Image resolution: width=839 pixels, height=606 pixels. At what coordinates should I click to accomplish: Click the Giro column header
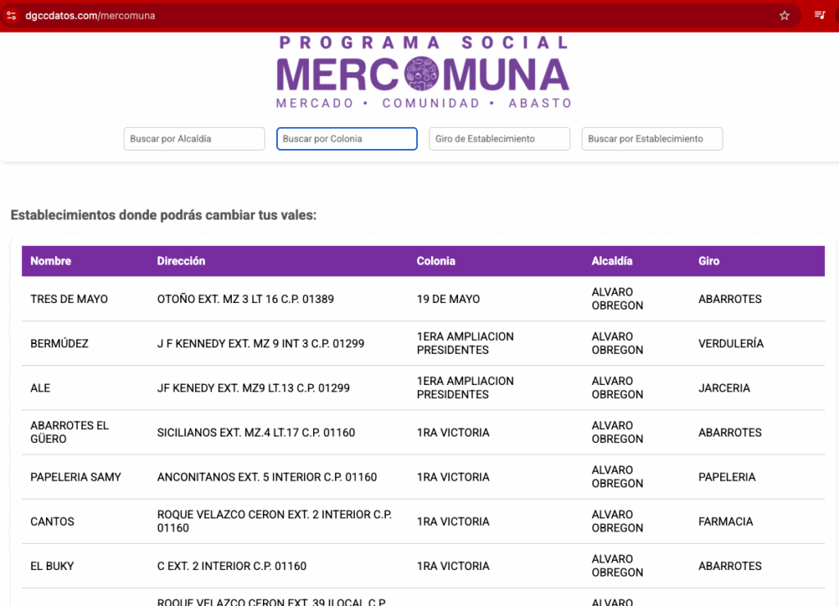click(x=708, y=260)
